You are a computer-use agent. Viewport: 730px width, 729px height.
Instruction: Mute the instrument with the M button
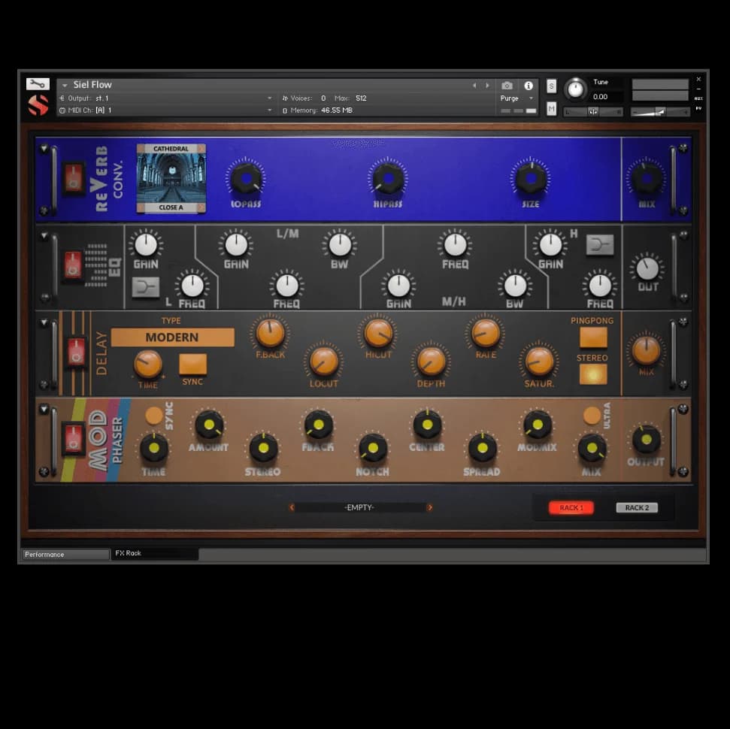[x=551, y=109]
